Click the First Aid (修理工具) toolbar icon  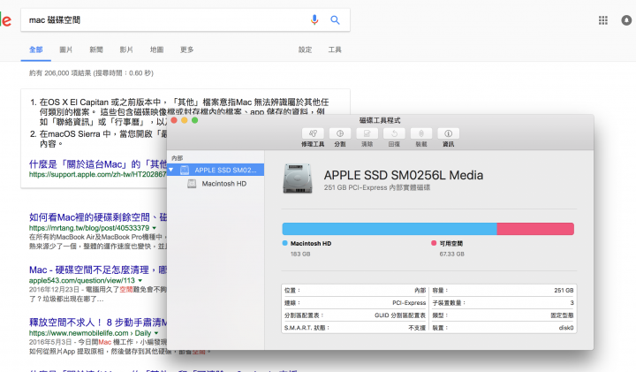tap(313, 133)
